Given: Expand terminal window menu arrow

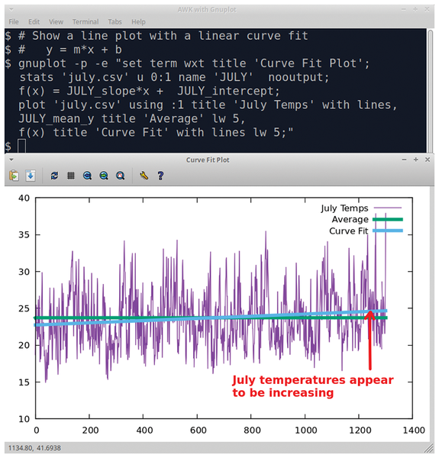Looking at the screenshot, I should 11,10.
